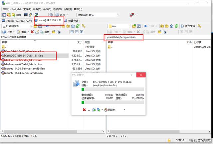Image resolution: width=213 pixels, height=144 pixels.
Task: Click the 查找文件 find files button
Action: [188, 26]
